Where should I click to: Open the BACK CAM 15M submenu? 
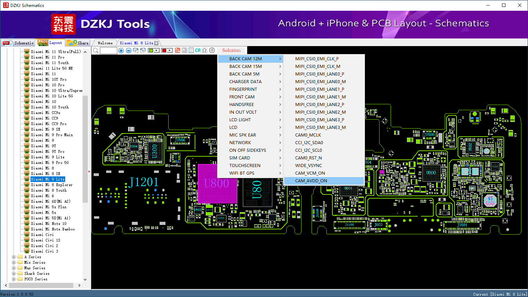[250, 67]
